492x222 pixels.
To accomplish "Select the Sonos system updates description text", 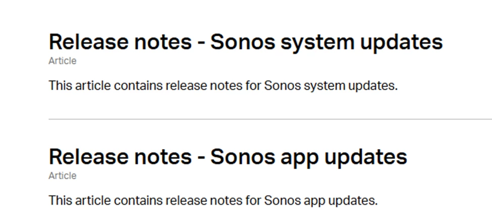I will point(223,86).
